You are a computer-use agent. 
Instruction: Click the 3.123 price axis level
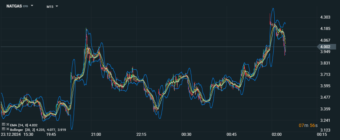325,130
